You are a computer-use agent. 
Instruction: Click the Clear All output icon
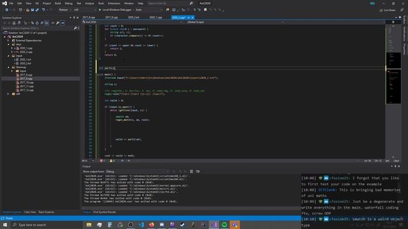191,171
